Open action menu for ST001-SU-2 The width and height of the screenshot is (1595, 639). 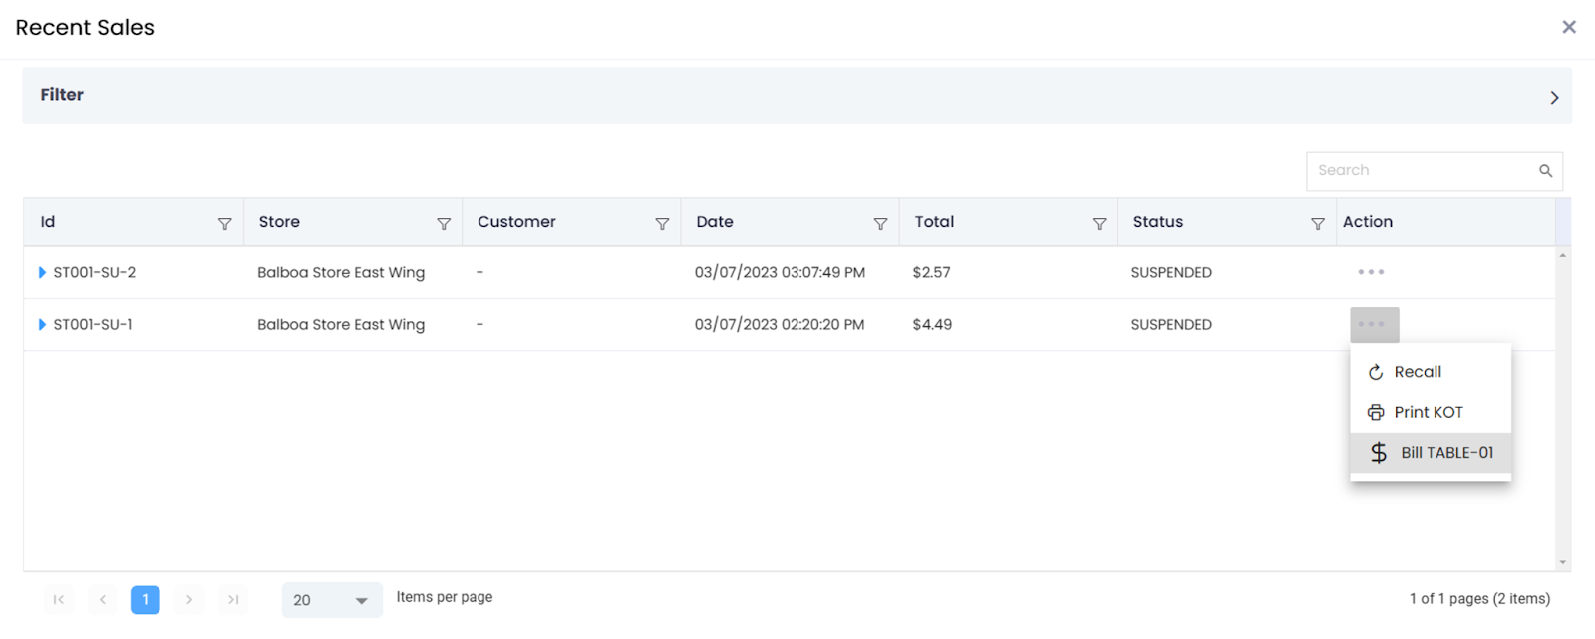[1371, 272]
